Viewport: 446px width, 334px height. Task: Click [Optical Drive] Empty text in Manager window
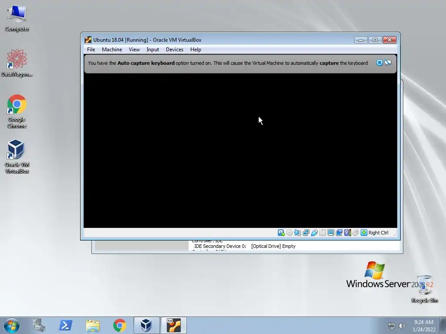click(274, 246)
